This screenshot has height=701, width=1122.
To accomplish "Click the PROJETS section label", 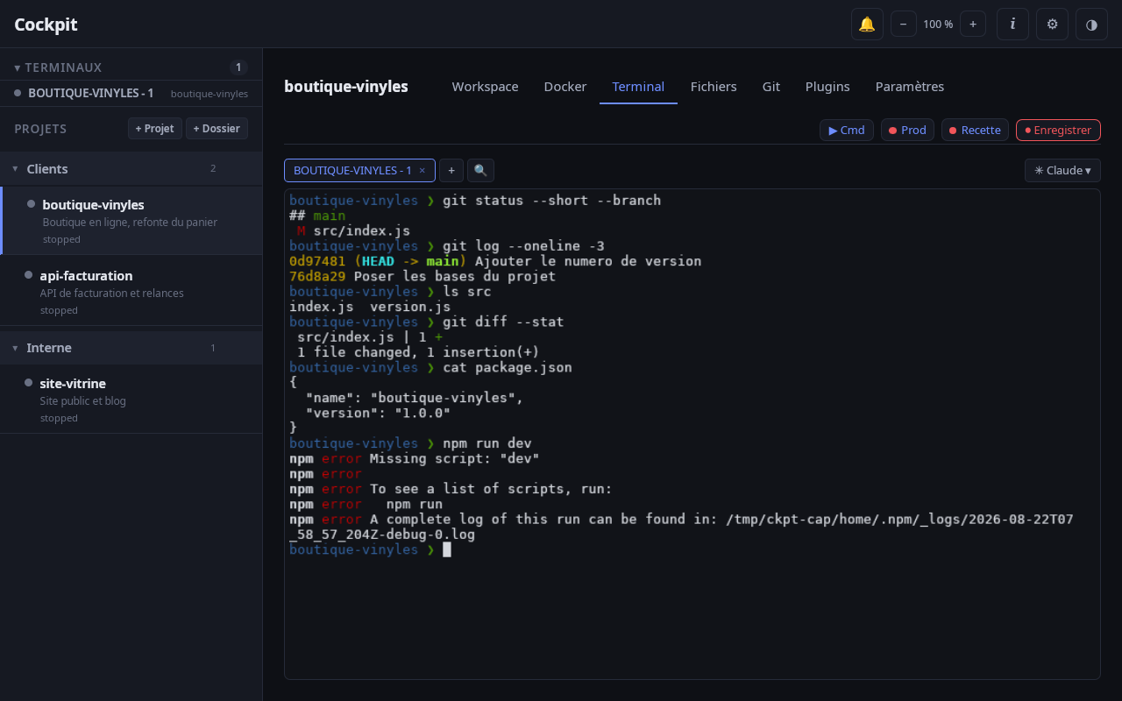I will point(40,129).
